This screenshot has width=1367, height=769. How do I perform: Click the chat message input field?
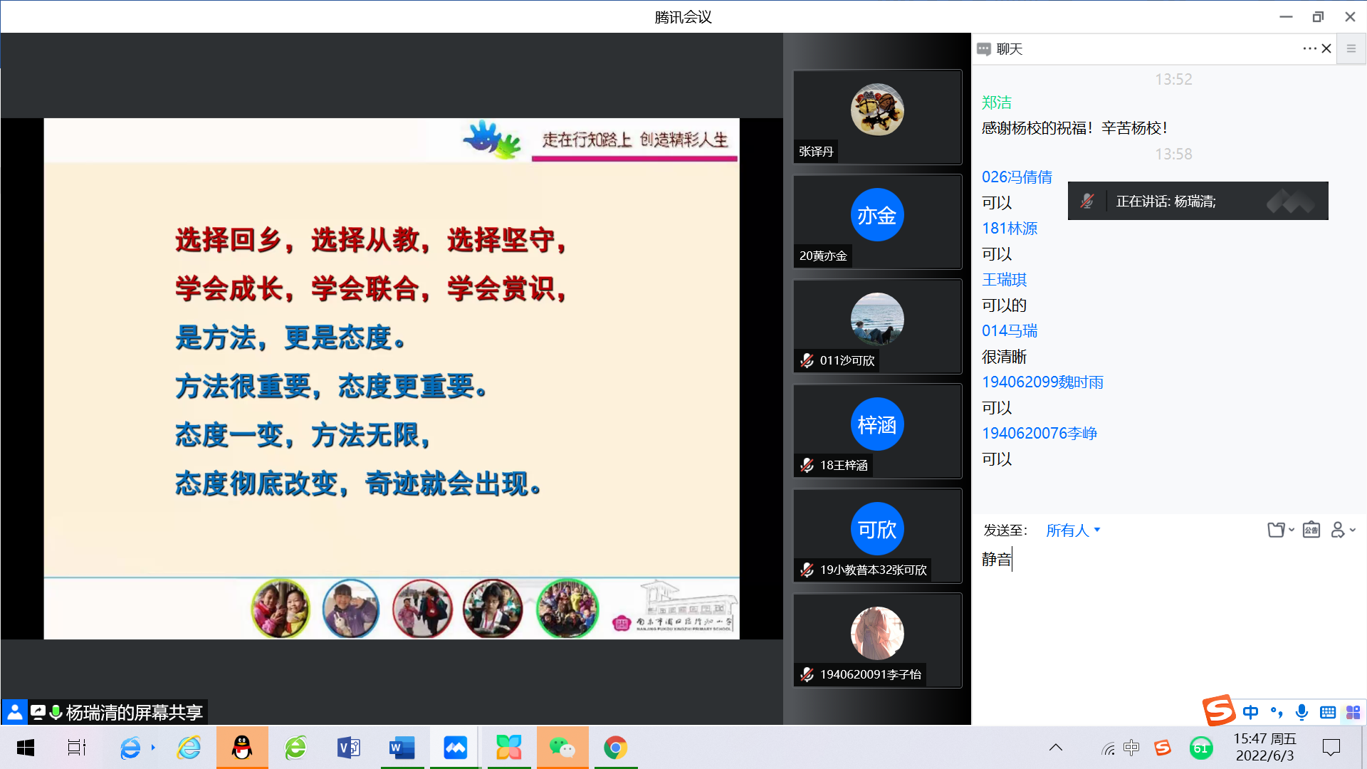tap(1168, 612)
